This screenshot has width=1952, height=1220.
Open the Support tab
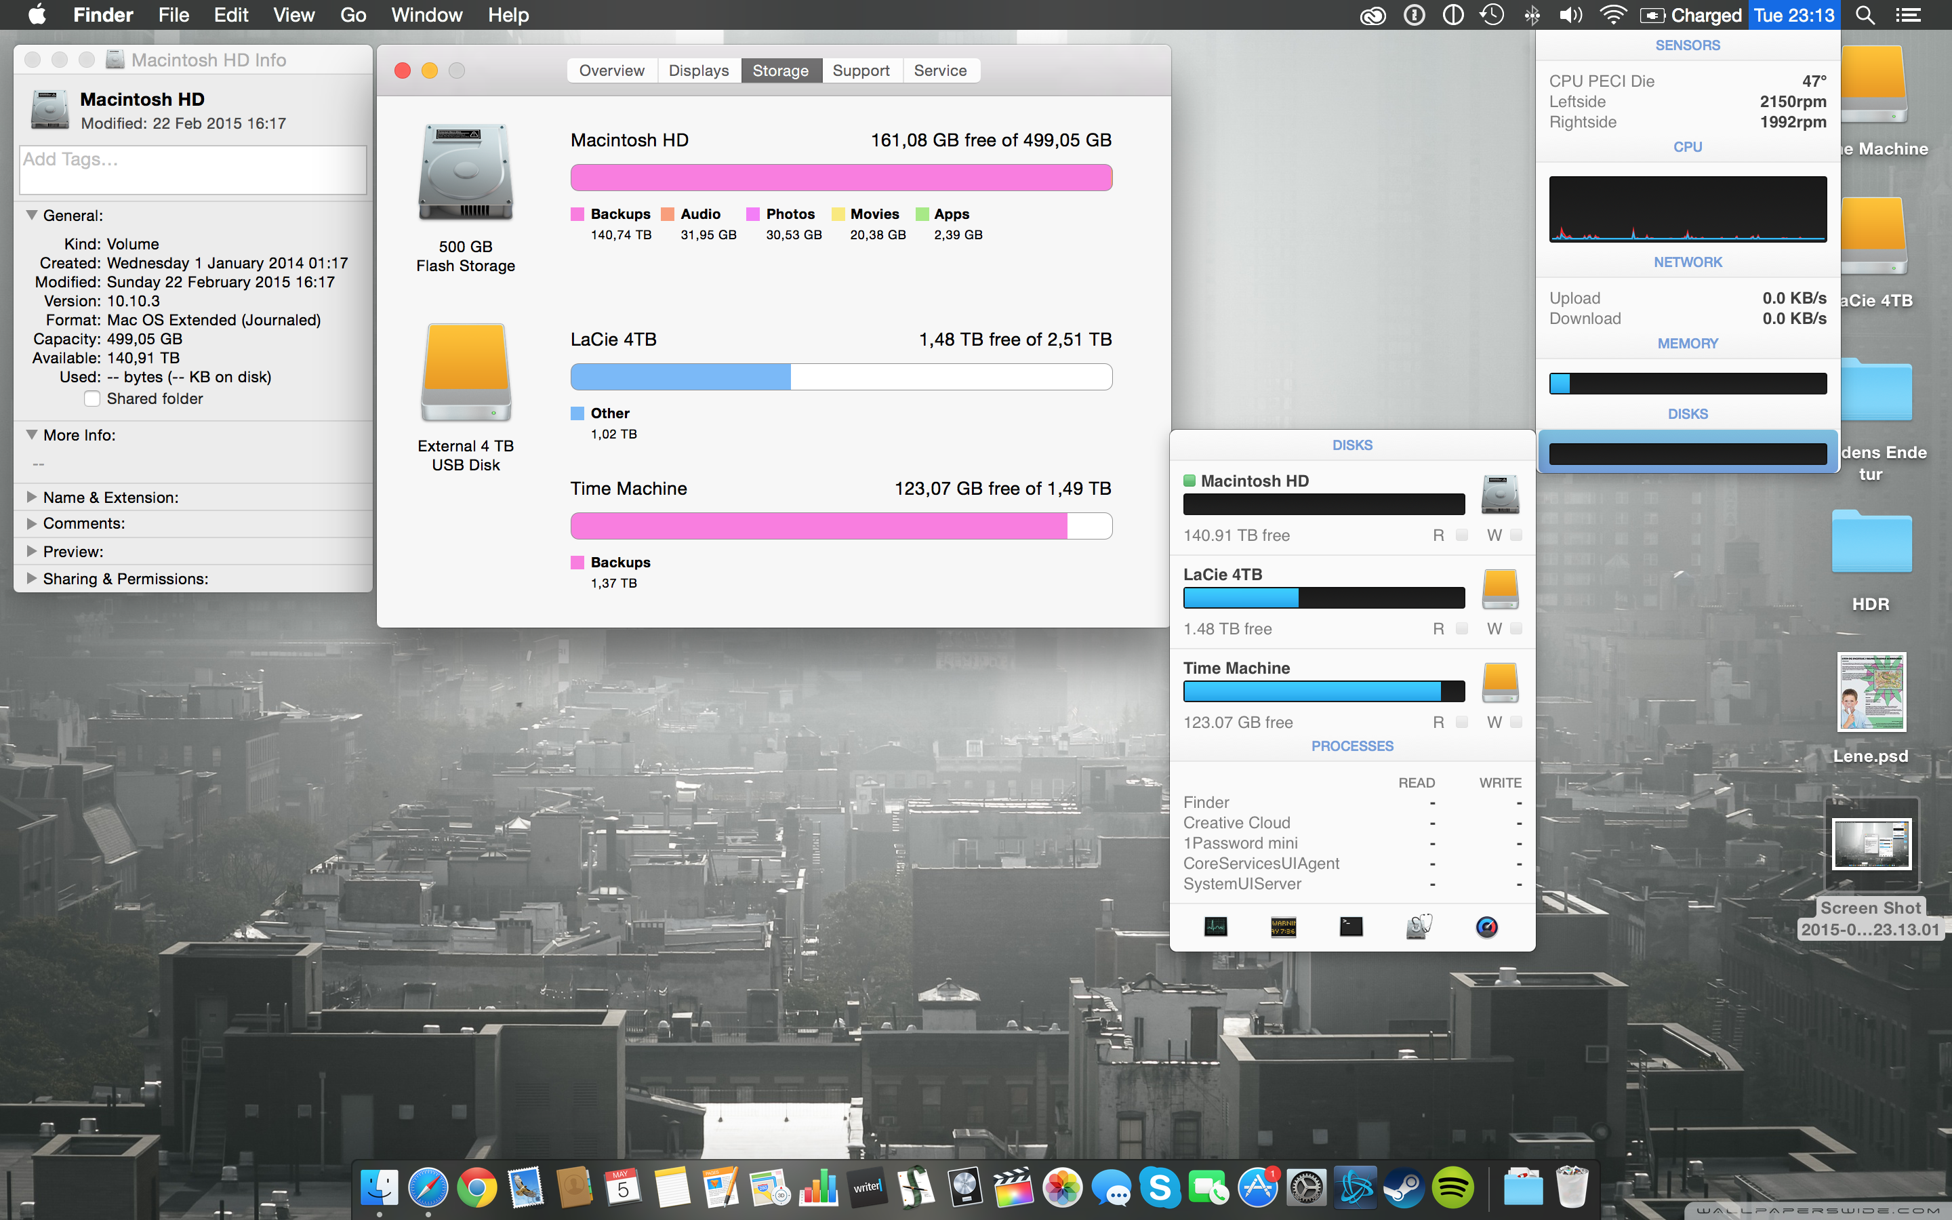[x=861, y=71]
